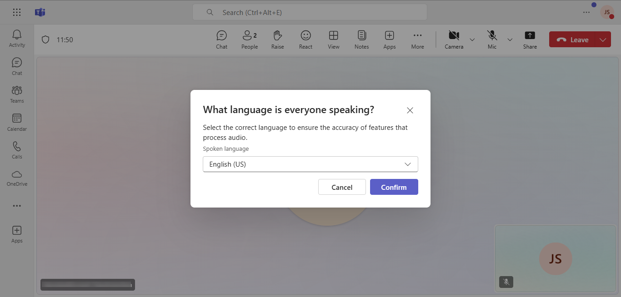Image resolution: width=621 pixels, height=297 pixels.
Task: Confirm the spoken language selection
Action: (394, 187)
